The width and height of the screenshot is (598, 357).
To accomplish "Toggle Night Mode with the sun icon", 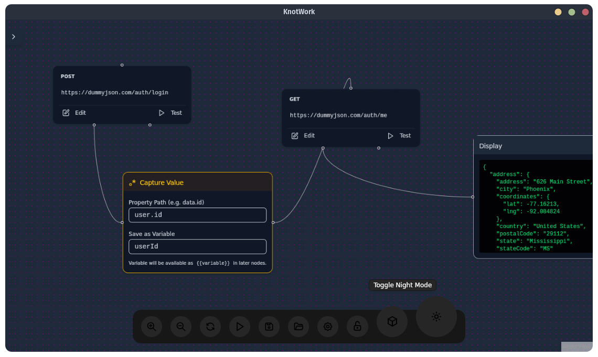I will [436, 316].
